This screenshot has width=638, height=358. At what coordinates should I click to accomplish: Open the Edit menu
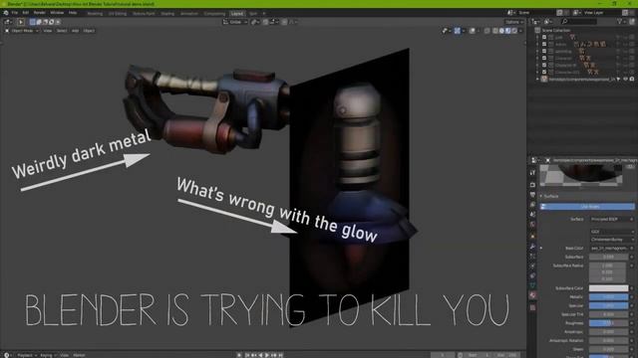tap(25, 13)
